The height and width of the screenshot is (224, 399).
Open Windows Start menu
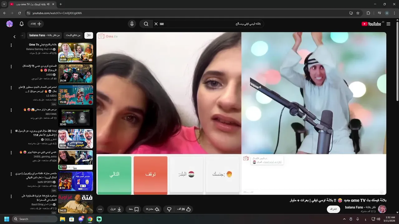point(7,219)
